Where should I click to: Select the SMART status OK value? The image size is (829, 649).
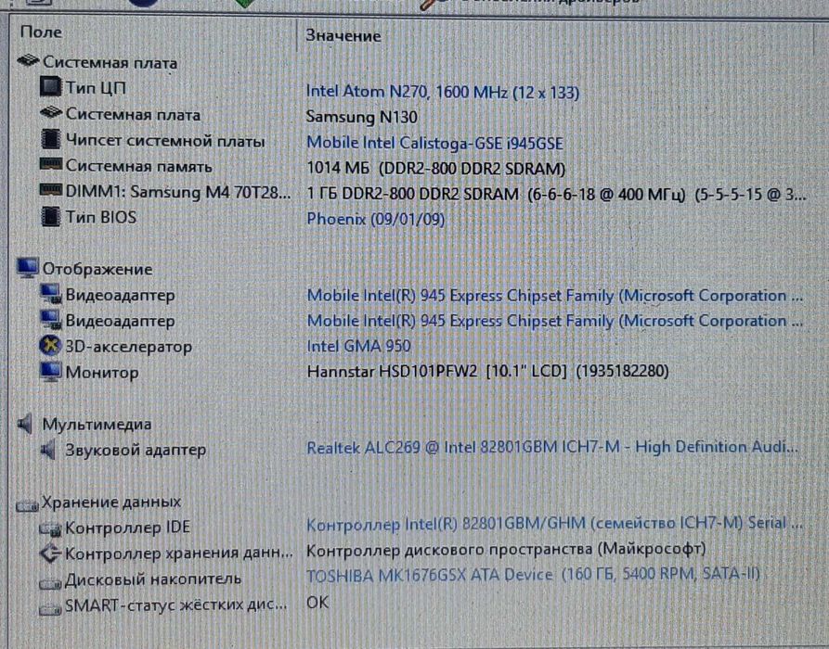point(317,603)
